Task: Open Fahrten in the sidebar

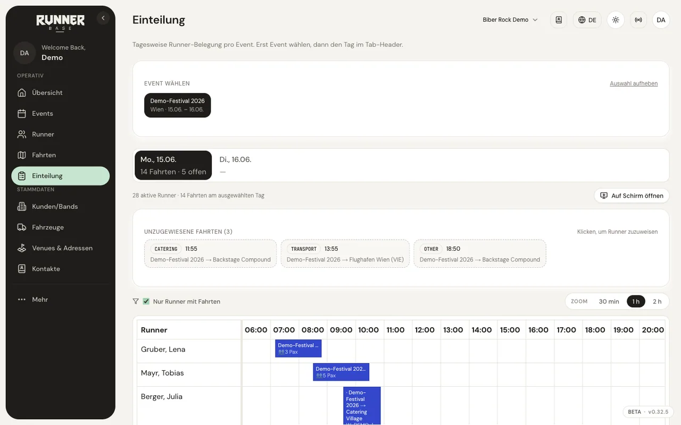Action: point(61,155)
